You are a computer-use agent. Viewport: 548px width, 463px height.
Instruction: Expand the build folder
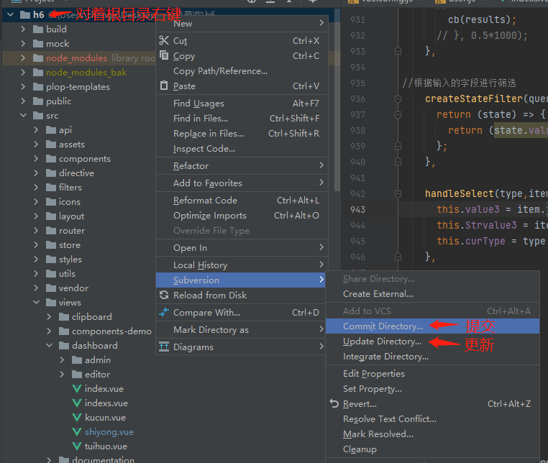[23, 29]
